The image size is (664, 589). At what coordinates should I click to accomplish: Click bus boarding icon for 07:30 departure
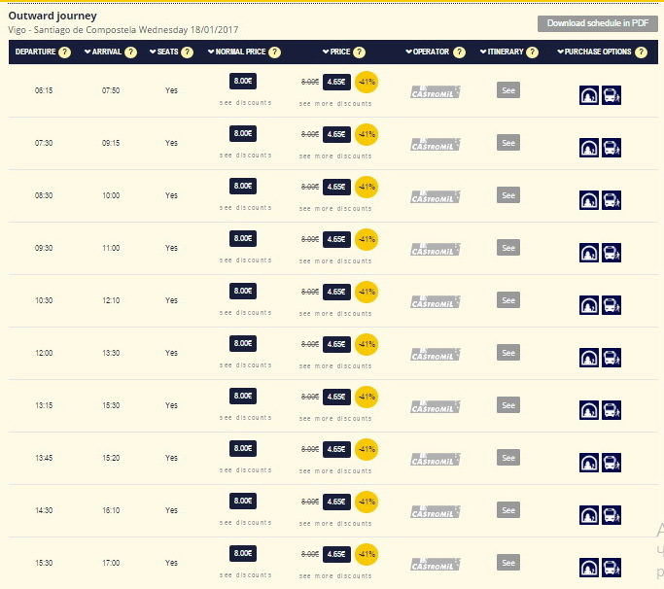coord(612,148)
